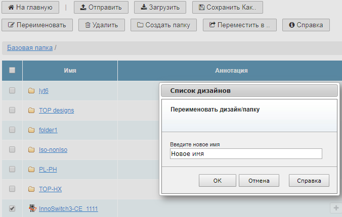
Task: Expand the plus icon on the InnoSwitch3 row
Action: click(x=335, y=208)
